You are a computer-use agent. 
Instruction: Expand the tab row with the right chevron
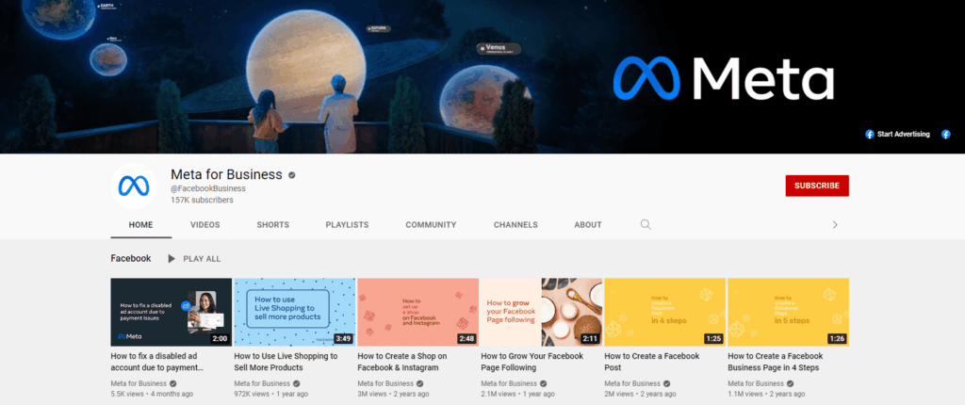click(x=835, y=225)
